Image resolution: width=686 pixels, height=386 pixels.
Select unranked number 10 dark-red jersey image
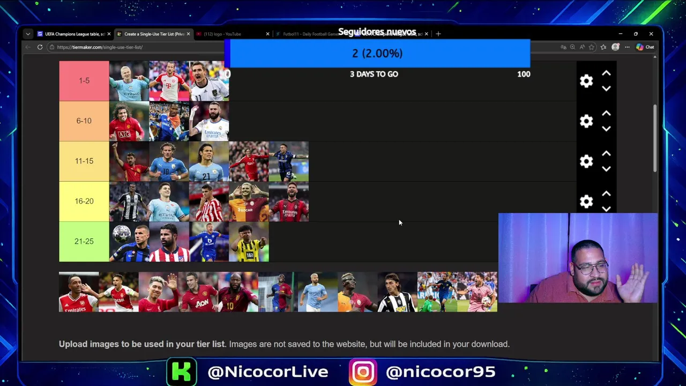click(x=238, y=292)
